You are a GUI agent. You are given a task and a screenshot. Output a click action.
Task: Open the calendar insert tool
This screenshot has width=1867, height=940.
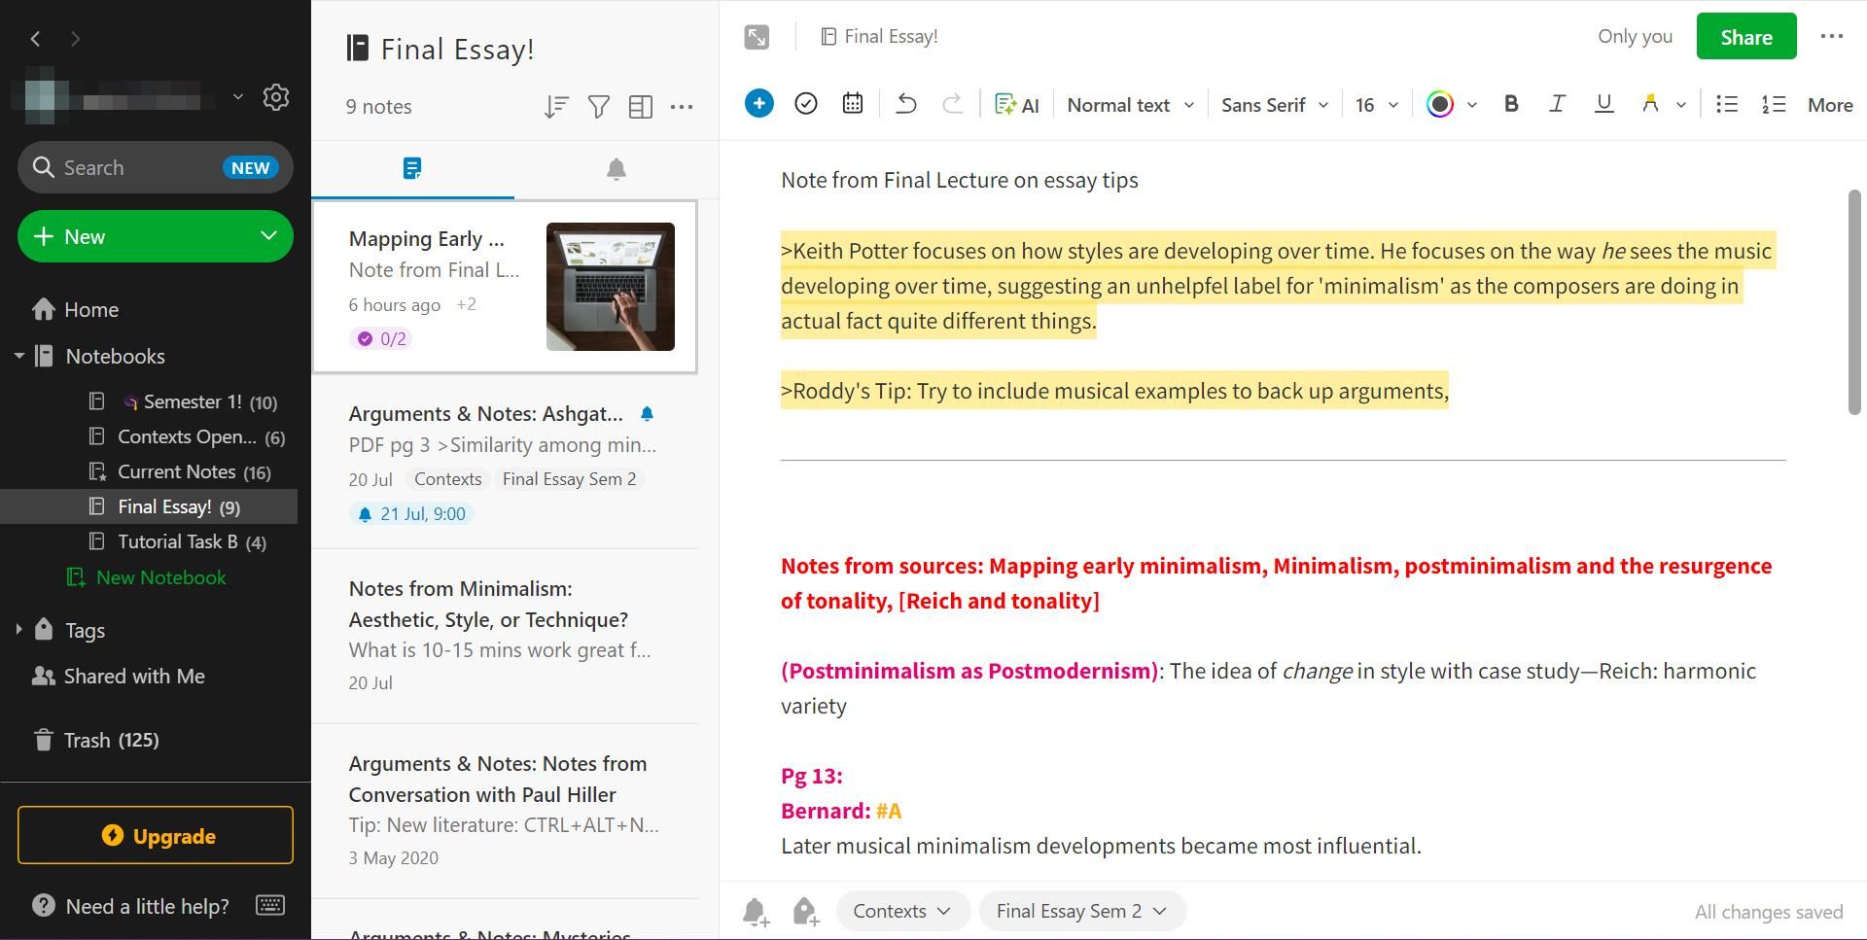click(x=852, y=102)
